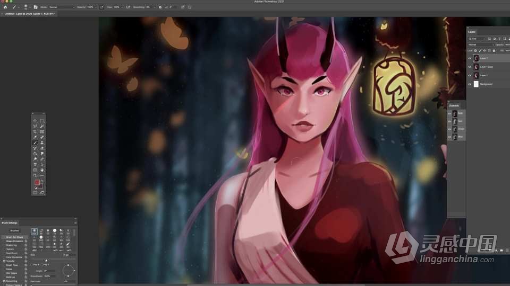Open symmetry paint options butterfly icon
The image size is (510, 286).
pos(189,7)
